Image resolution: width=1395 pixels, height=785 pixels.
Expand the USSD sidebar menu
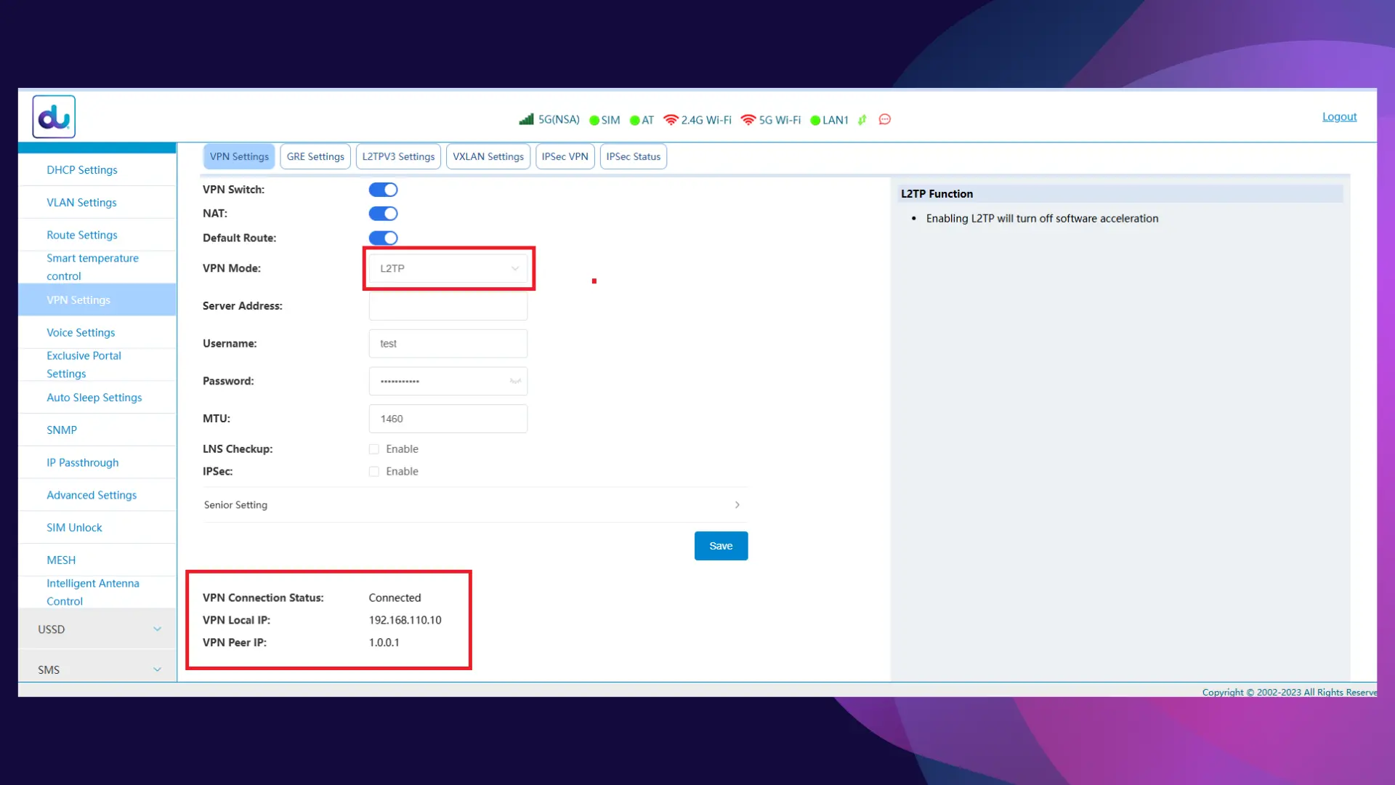click(97, 629)
